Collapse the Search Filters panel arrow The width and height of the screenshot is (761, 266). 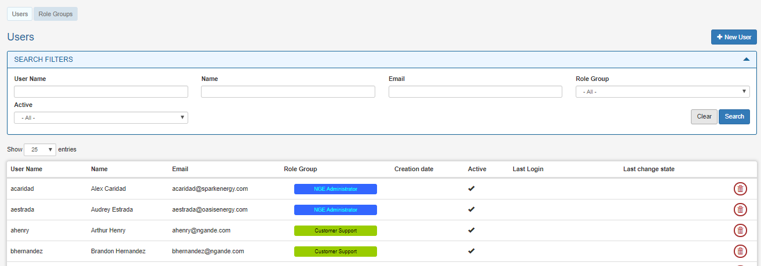[x=747, y=59]
